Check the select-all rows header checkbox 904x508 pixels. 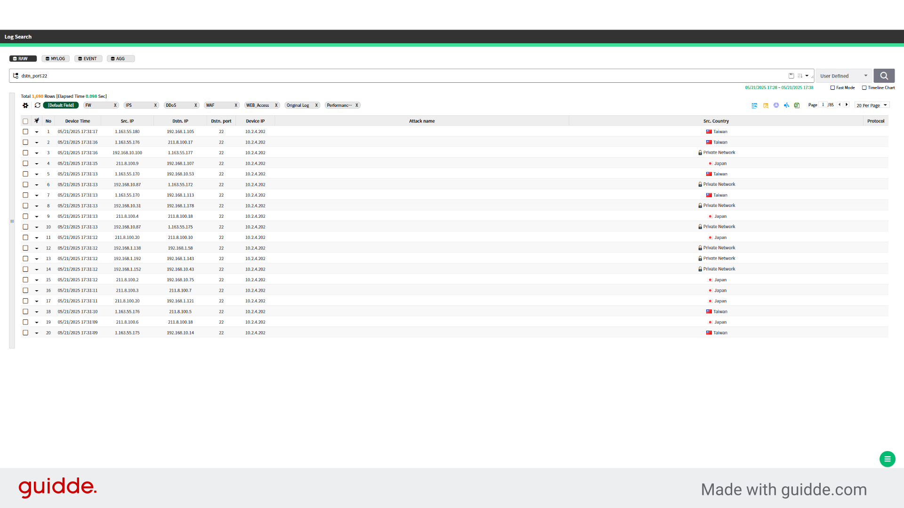coord(25,121)
